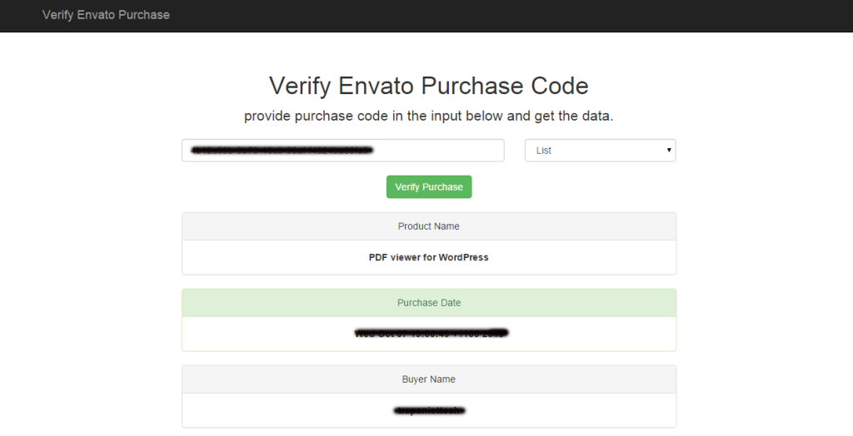Click the Buyer Name panel header
Image resolution: width=853 pixels, height=436 pixels.
[429, 379]
